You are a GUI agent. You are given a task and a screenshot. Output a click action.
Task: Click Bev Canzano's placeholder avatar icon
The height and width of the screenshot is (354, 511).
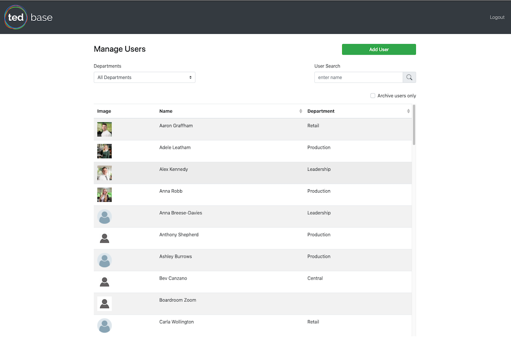pos(104,282)
